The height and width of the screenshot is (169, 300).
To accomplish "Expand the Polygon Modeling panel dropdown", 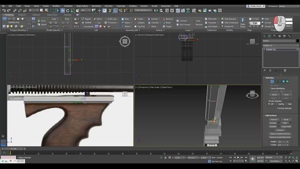I will (x=19, y=30).
